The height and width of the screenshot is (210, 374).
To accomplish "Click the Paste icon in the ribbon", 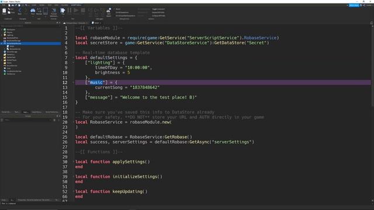I will click(4, 11).
